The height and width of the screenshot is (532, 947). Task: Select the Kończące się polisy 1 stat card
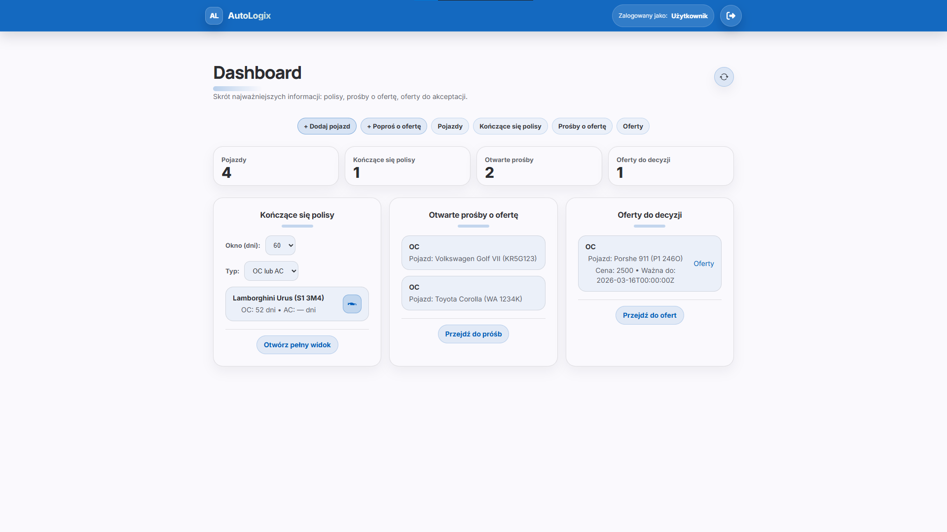pyautogui.click(x=407, y=166)
